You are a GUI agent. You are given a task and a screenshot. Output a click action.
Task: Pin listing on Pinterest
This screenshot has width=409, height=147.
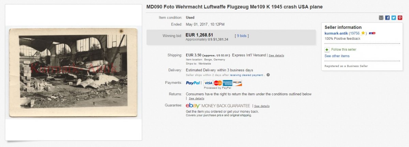[400, 18]
